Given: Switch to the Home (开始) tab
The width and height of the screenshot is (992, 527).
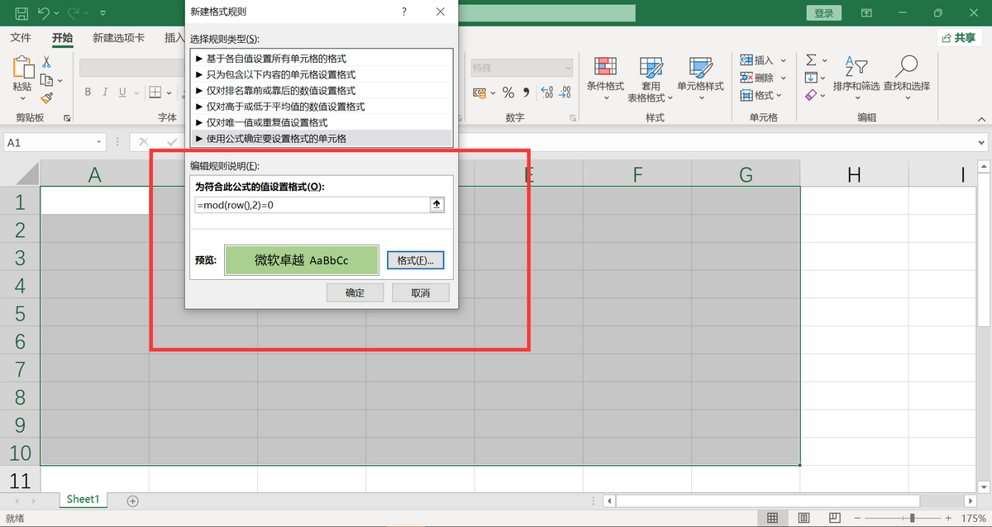Looking at the screenshot, I should point(62,38).
